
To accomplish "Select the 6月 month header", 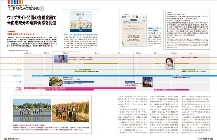I will click(x=65, y=53).
